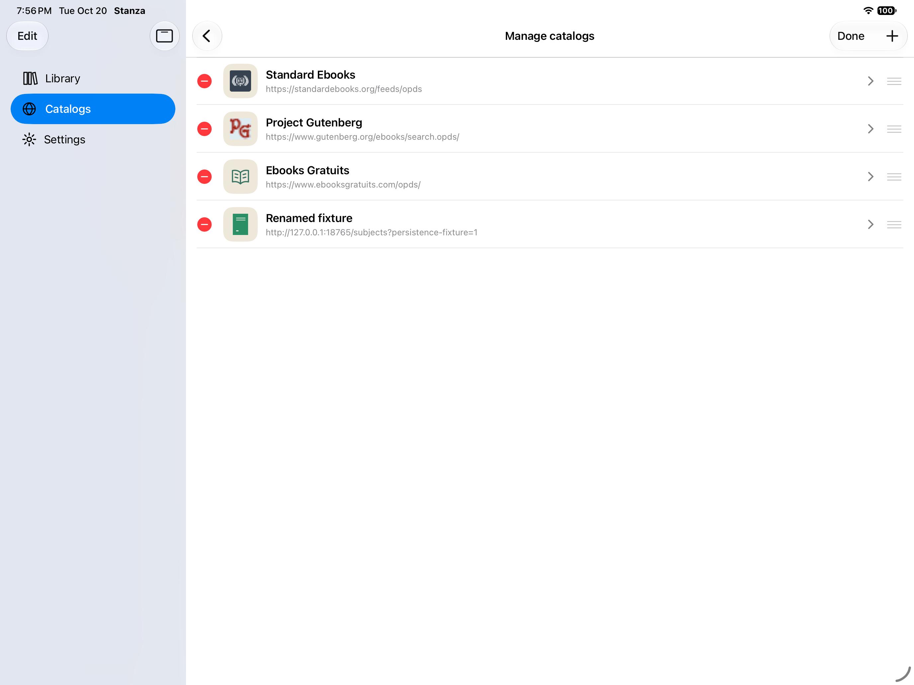Tap the sidebar Edit button
The width and height of the screenshot is (914, 685).
click(x=27, y=36)
